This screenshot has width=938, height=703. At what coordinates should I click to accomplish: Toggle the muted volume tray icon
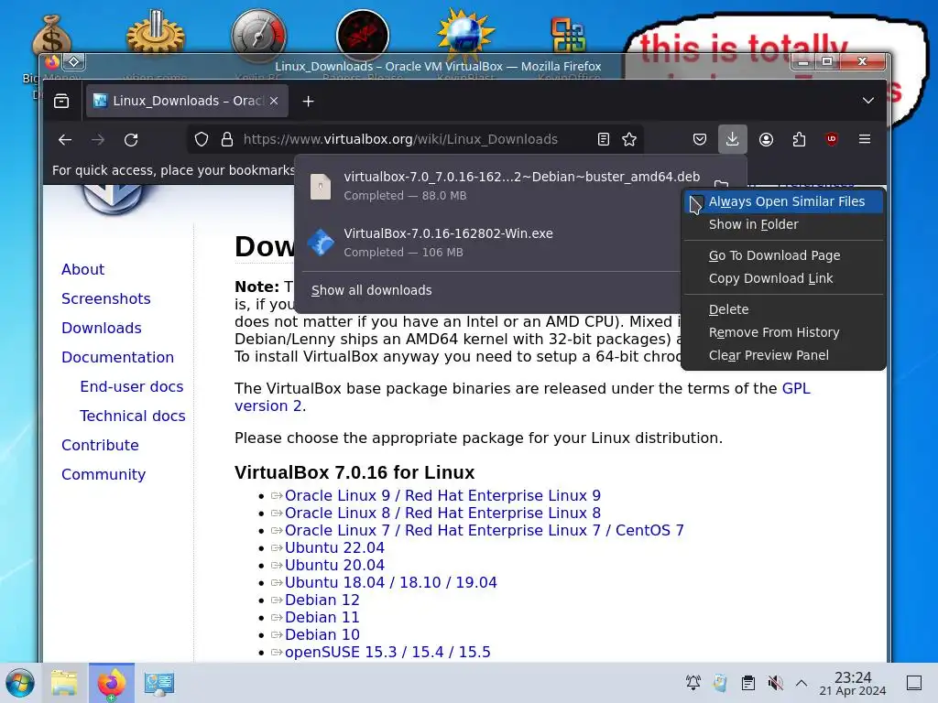(x=775, y=683)
